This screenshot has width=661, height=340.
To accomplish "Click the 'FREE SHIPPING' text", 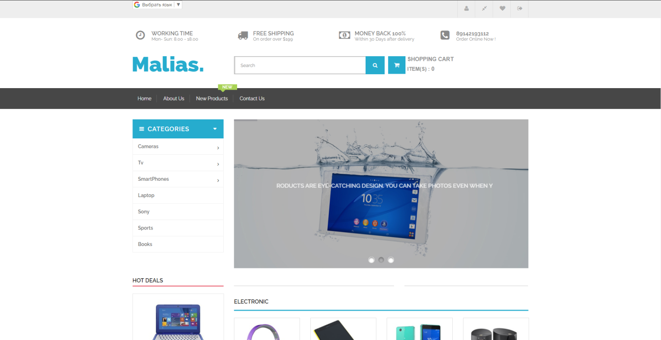I will (x=273, y=33).
